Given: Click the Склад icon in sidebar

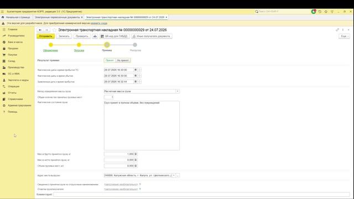Looking at the screenshot, I should coord(4,61).
